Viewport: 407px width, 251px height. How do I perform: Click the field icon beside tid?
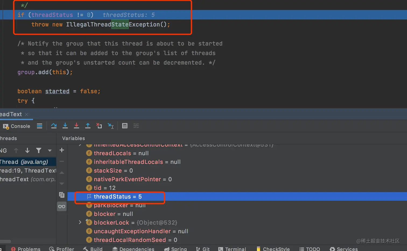pos(89,188)
